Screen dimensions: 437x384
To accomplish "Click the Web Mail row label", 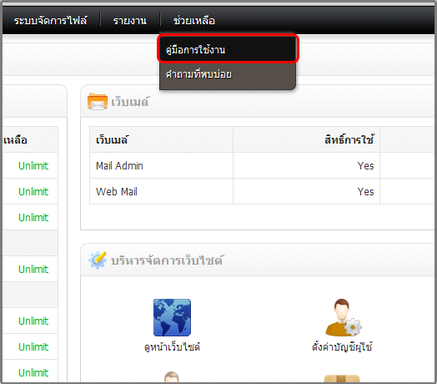I will [x=117, y=192].
